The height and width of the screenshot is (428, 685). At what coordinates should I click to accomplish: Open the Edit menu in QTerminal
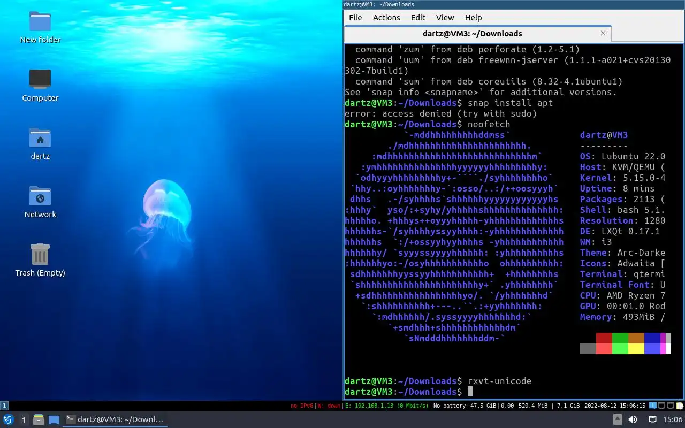418,17
